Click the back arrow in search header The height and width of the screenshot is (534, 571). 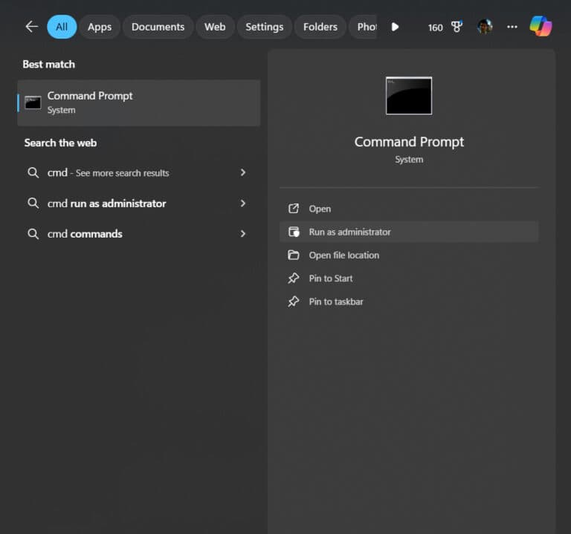click(x=31, y=27)
